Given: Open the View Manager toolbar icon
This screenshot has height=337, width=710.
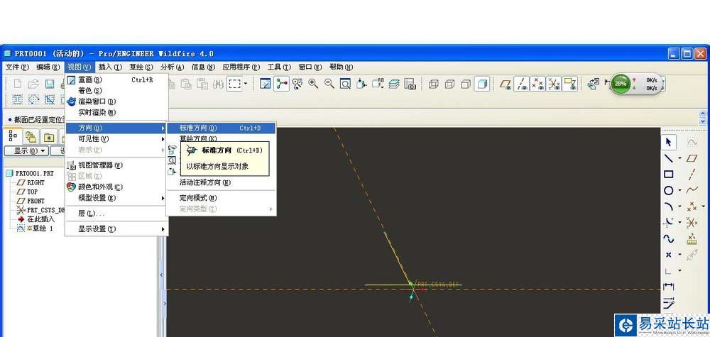Looking at the screenshot, I should click(410, 84).
